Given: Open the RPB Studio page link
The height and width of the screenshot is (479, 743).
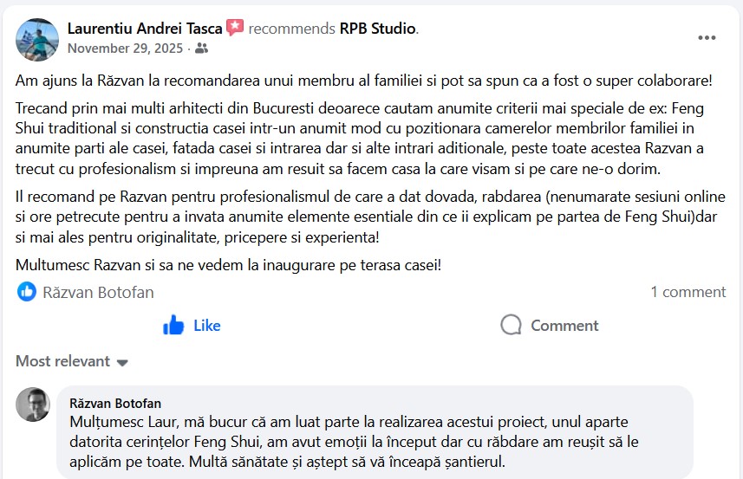Looking at the screenshot, I should [x=377, y=29].
